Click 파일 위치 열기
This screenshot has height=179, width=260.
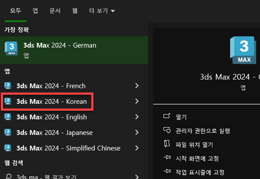[194, 144]
